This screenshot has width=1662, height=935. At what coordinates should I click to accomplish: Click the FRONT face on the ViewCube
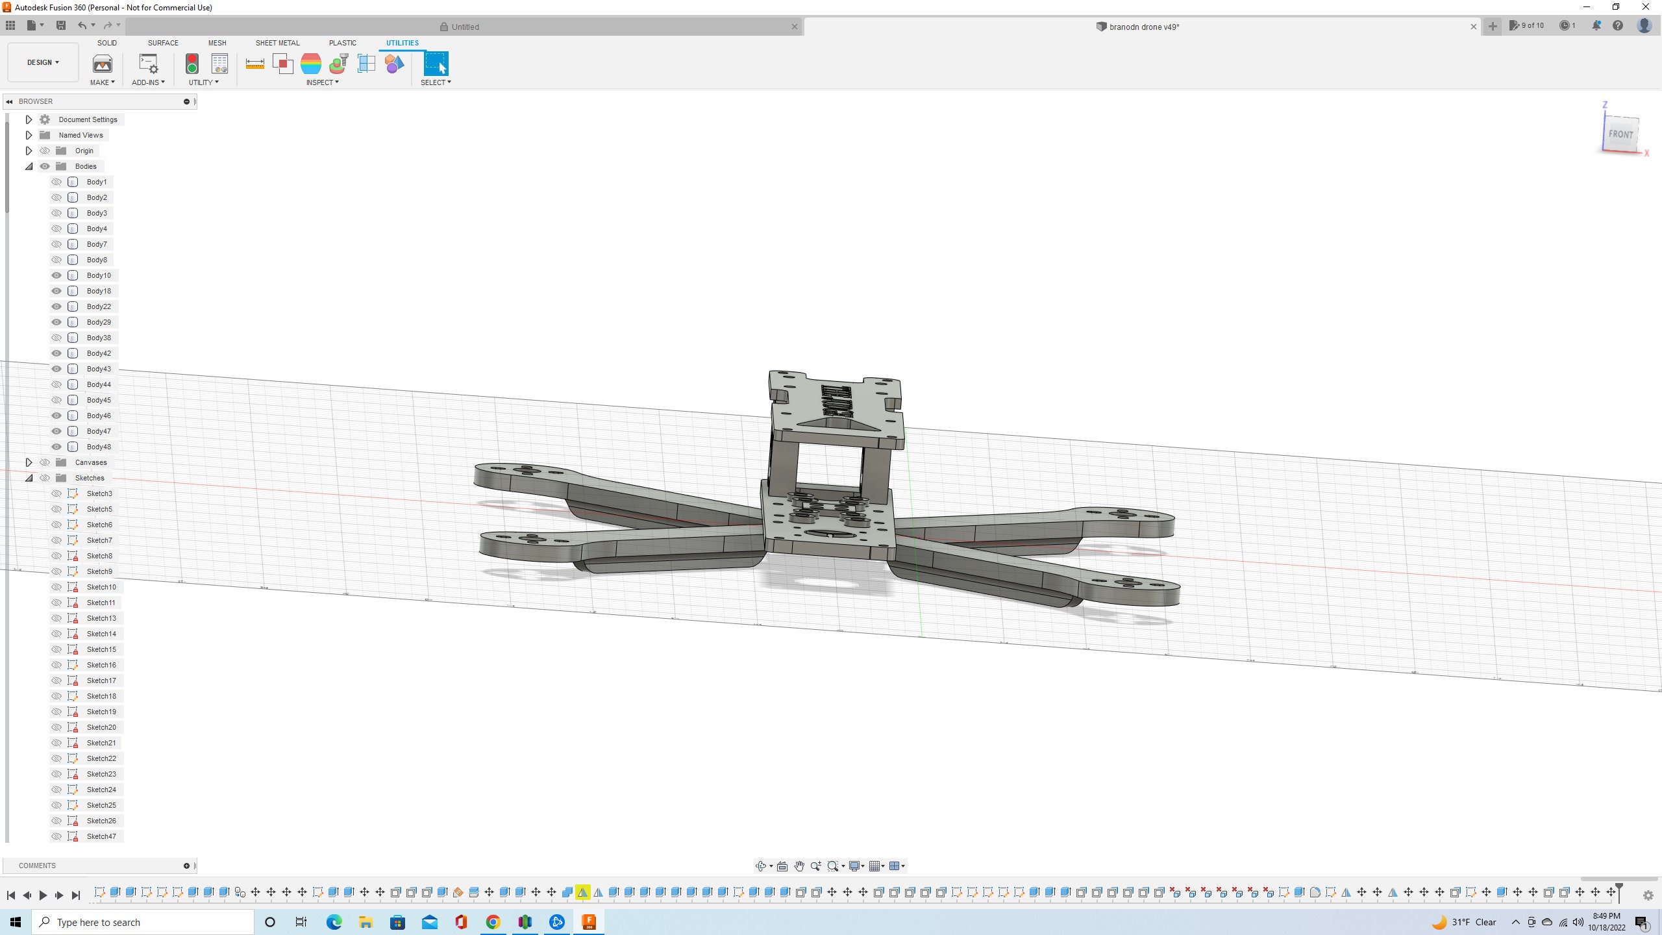[1621, 134]
